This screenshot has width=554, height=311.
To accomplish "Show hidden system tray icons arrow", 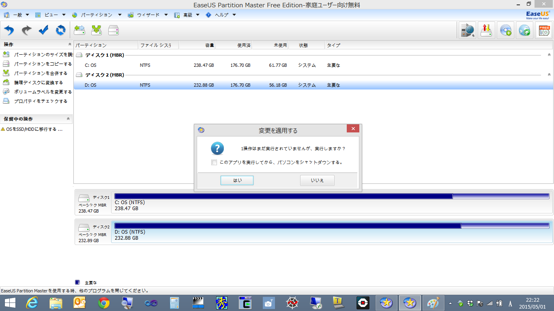I will [x=450, y=303].
